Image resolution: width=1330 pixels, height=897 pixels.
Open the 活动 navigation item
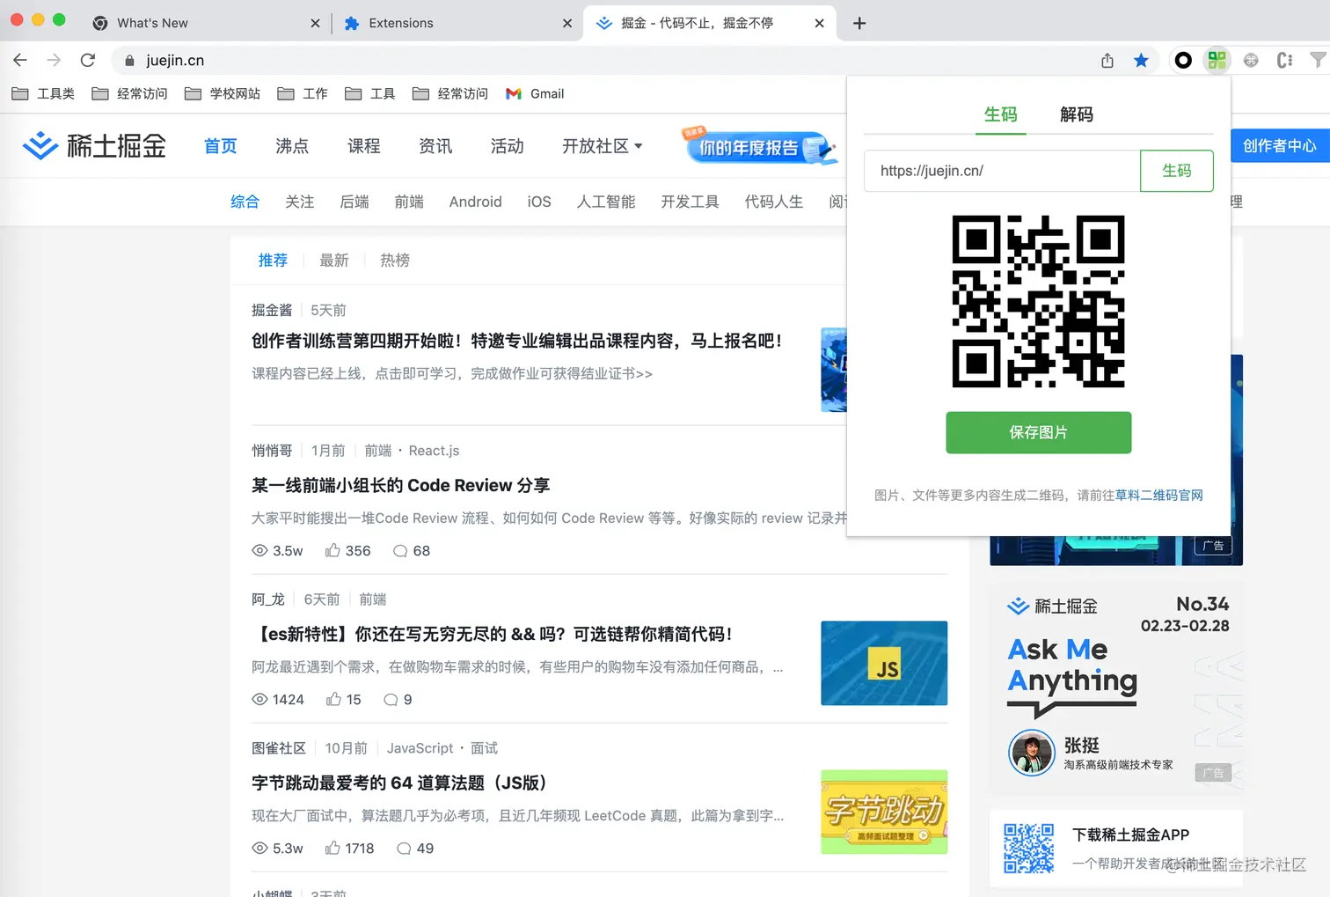508,146
